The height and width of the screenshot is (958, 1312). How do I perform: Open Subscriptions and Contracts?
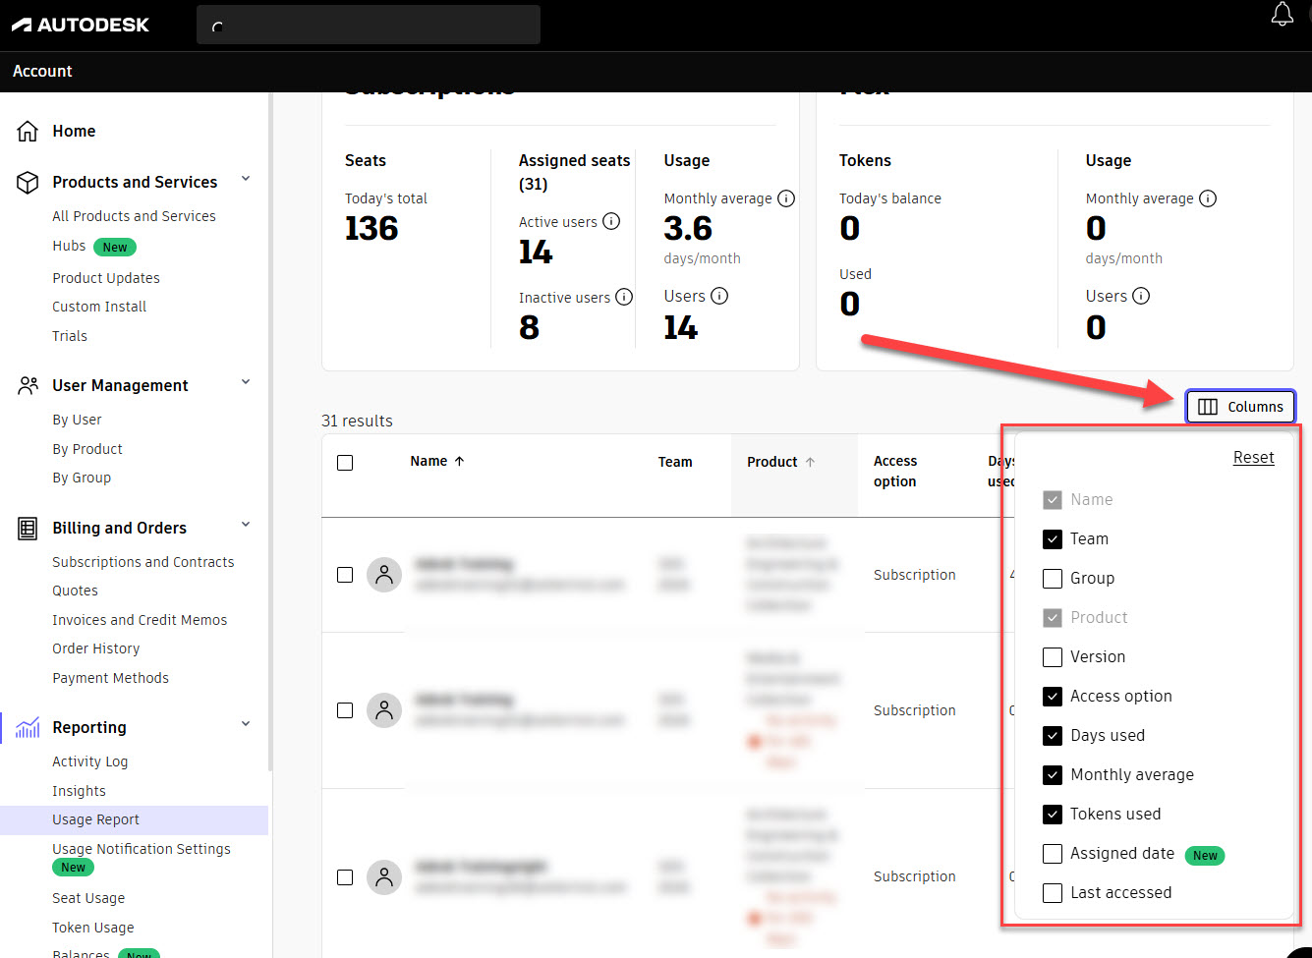(143, 562)
